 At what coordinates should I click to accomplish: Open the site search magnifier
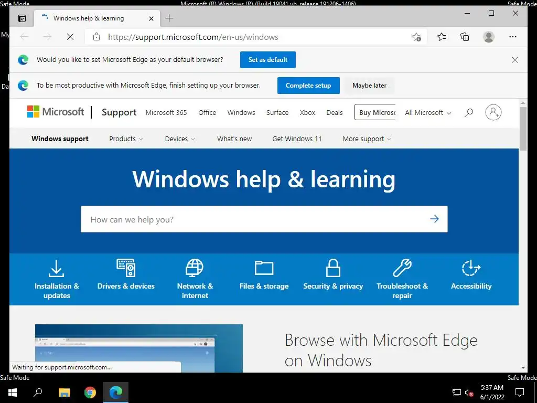tap(469, 112)
